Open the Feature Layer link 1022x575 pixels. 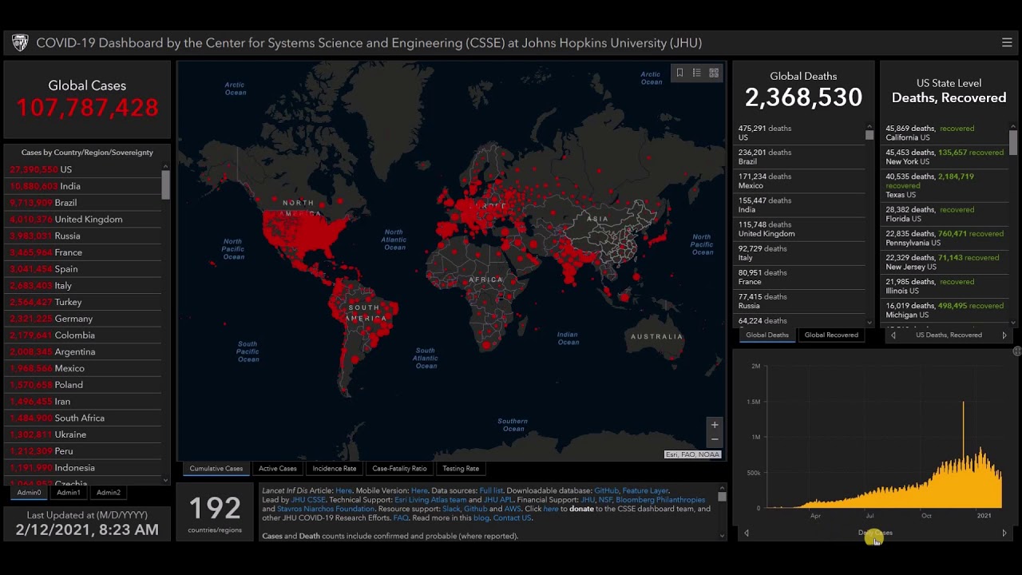645,491
